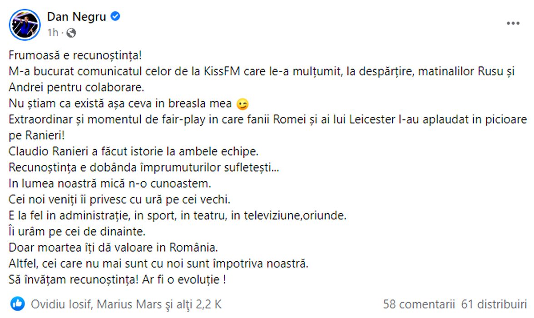Viewport: 534px width, 318px height.
Task: Click the line "Doar moartea îți dă valoare"
Action: pos(114,248)
